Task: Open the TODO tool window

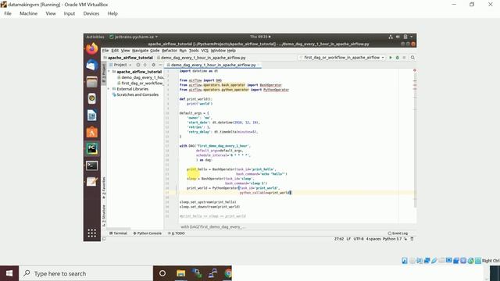Action: tap(176, 233)
